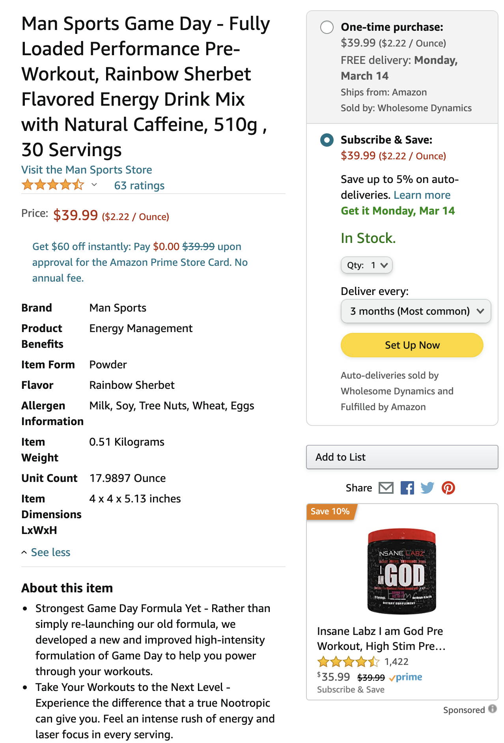Open Deliver every frequency dropdown
This screenshot has height=743, width=504.
(x=416, y=311)
